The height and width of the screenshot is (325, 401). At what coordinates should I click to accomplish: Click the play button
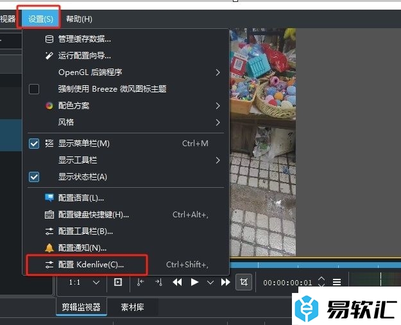[194, 282]
